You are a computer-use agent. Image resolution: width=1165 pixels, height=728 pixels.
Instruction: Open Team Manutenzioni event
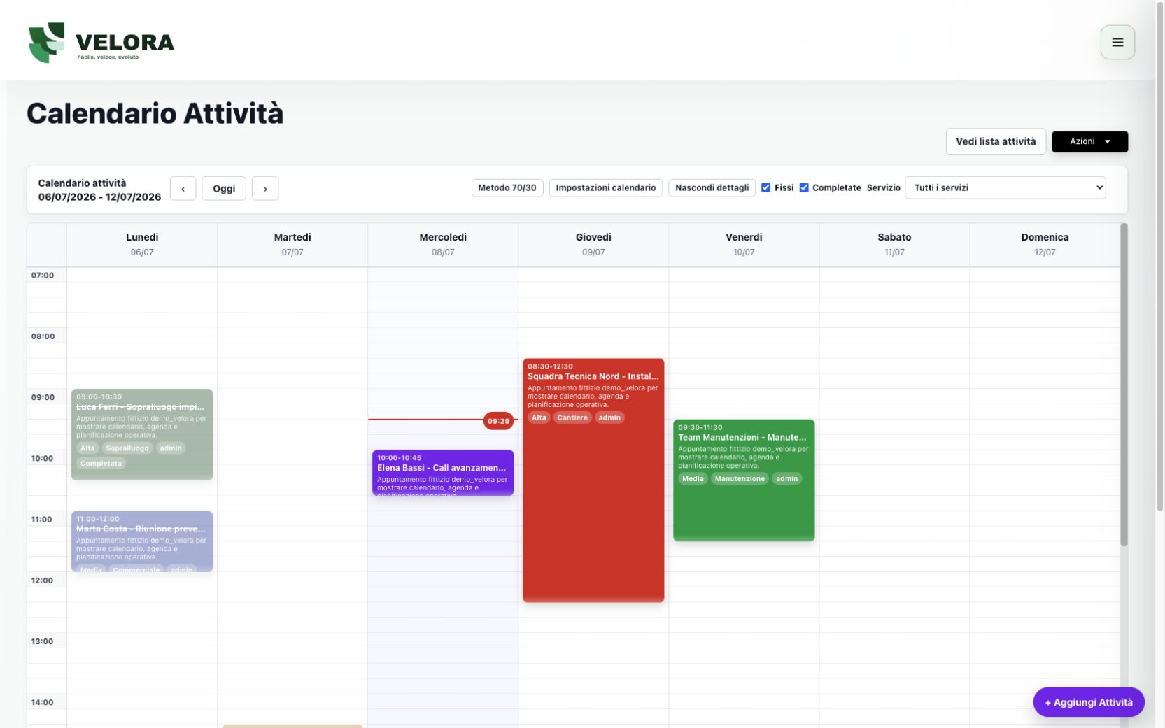(x=744, y=480)
